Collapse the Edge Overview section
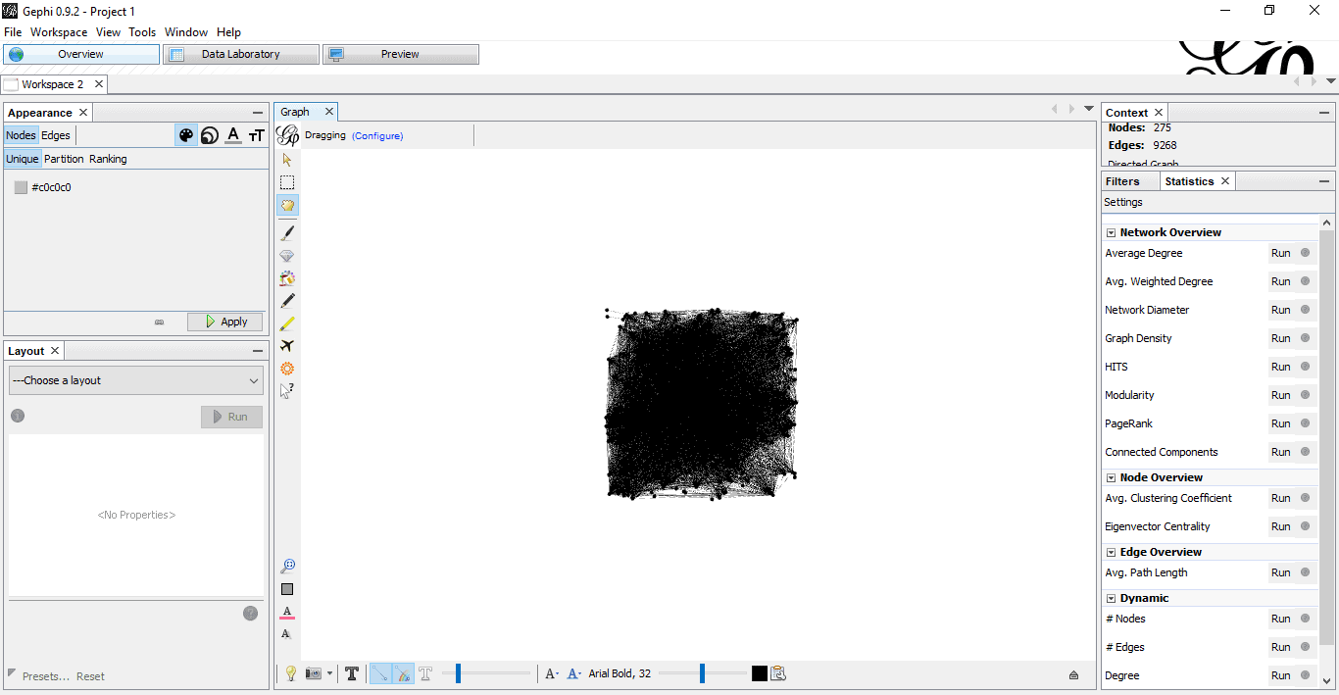The image size is (1339, 695). coord(1112,553)
